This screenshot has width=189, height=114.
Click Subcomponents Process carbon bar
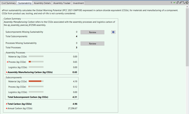36,87
